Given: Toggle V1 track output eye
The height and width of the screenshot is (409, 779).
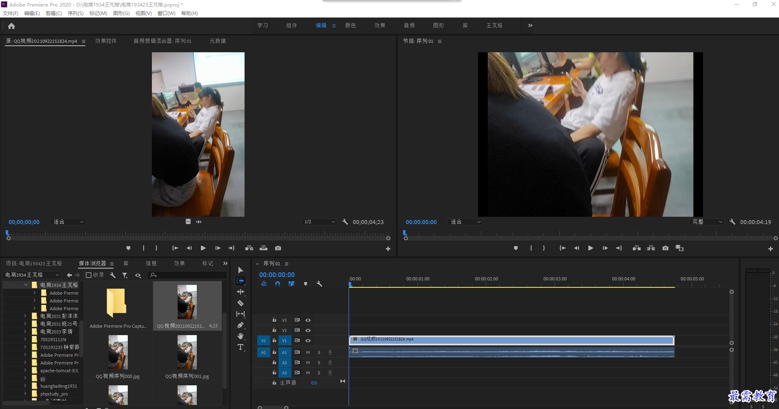Looking at the screenshot, I should coord(308,341).
